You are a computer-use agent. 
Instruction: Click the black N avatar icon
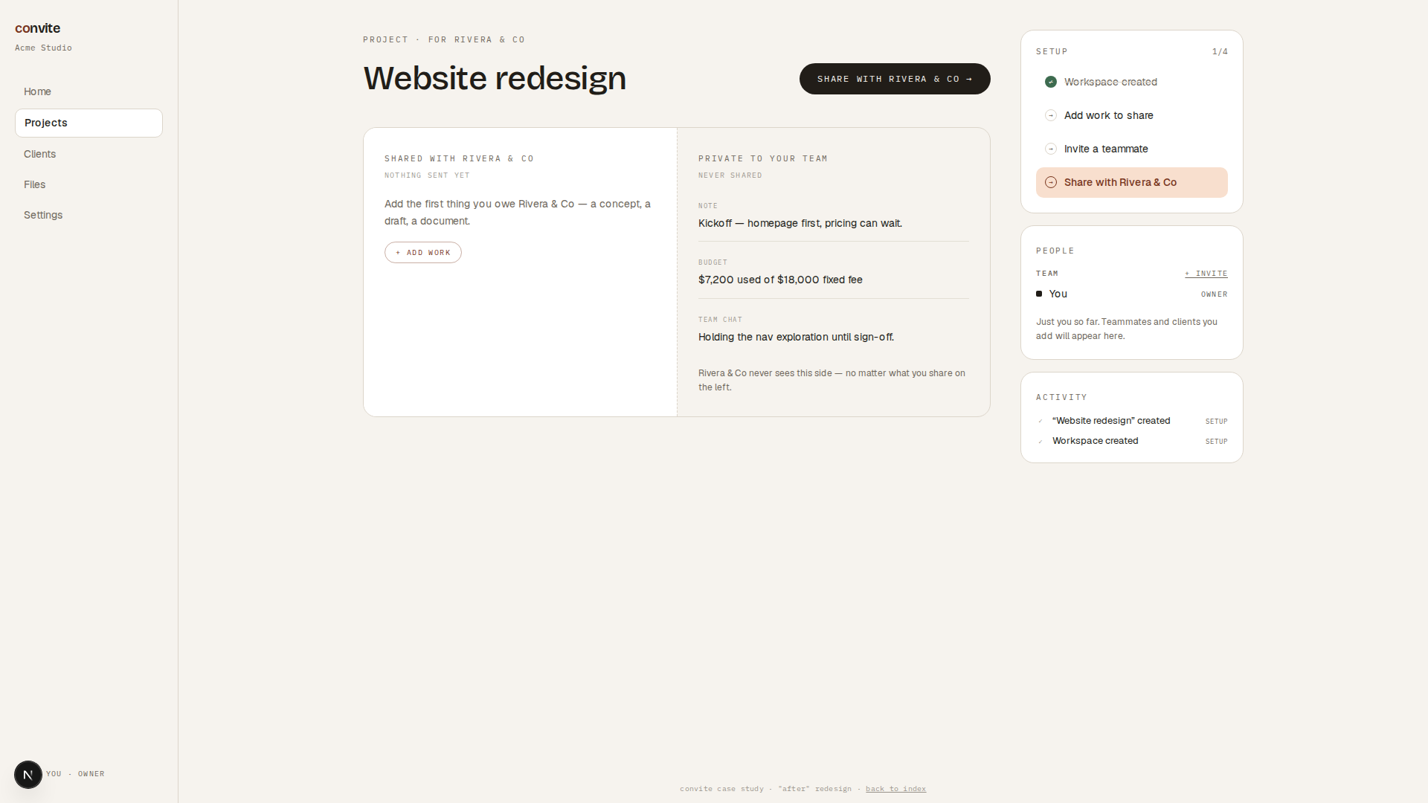(28, 775)
